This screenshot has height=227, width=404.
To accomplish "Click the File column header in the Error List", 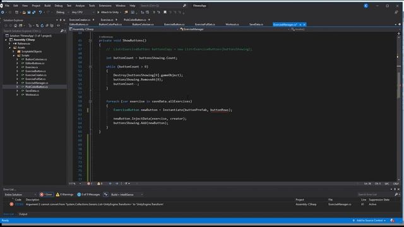I will click(331, 200).
